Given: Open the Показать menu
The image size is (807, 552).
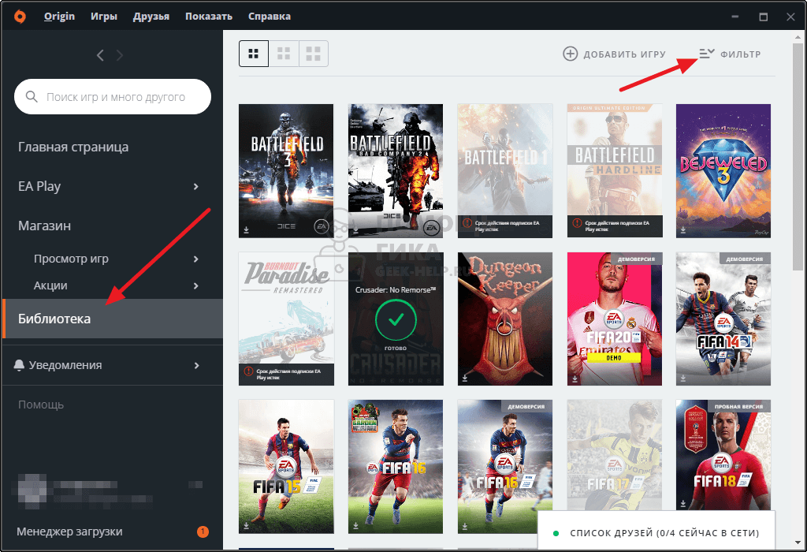Looking at the screenshot, I should [208, 17].
